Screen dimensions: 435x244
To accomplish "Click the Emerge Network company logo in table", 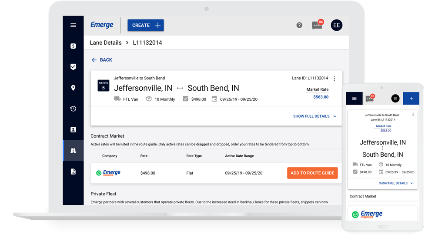I will pyautogui.click(x=112, y=173).
